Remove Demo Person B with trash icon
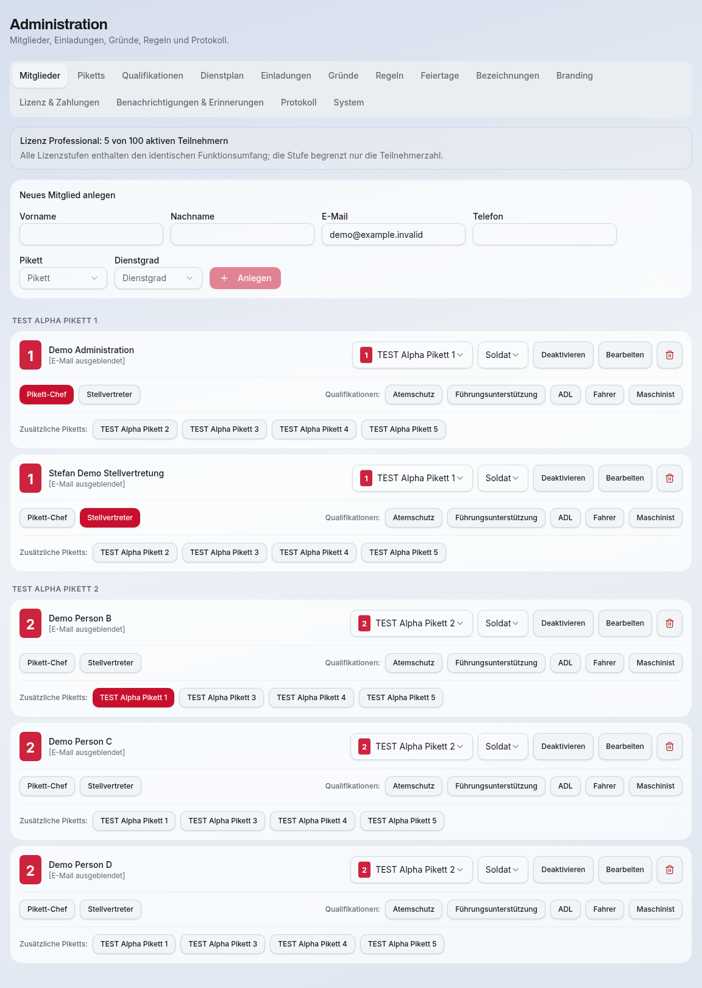The height and width of the screenshot is (988, 702). click(x=670, y=623)
